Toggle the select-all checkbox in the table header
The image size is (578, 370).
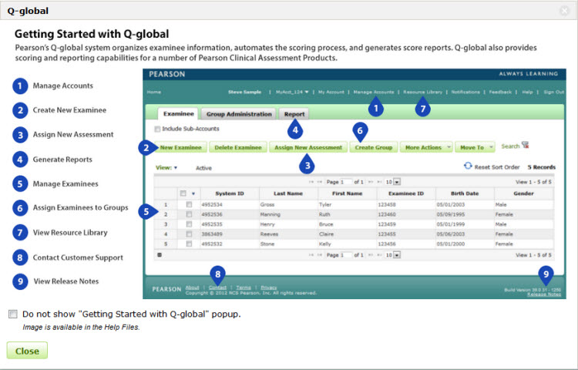coord(183,193)
